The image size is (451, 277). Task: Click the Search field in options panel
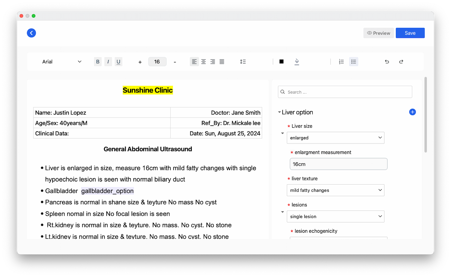coord(345,92)
